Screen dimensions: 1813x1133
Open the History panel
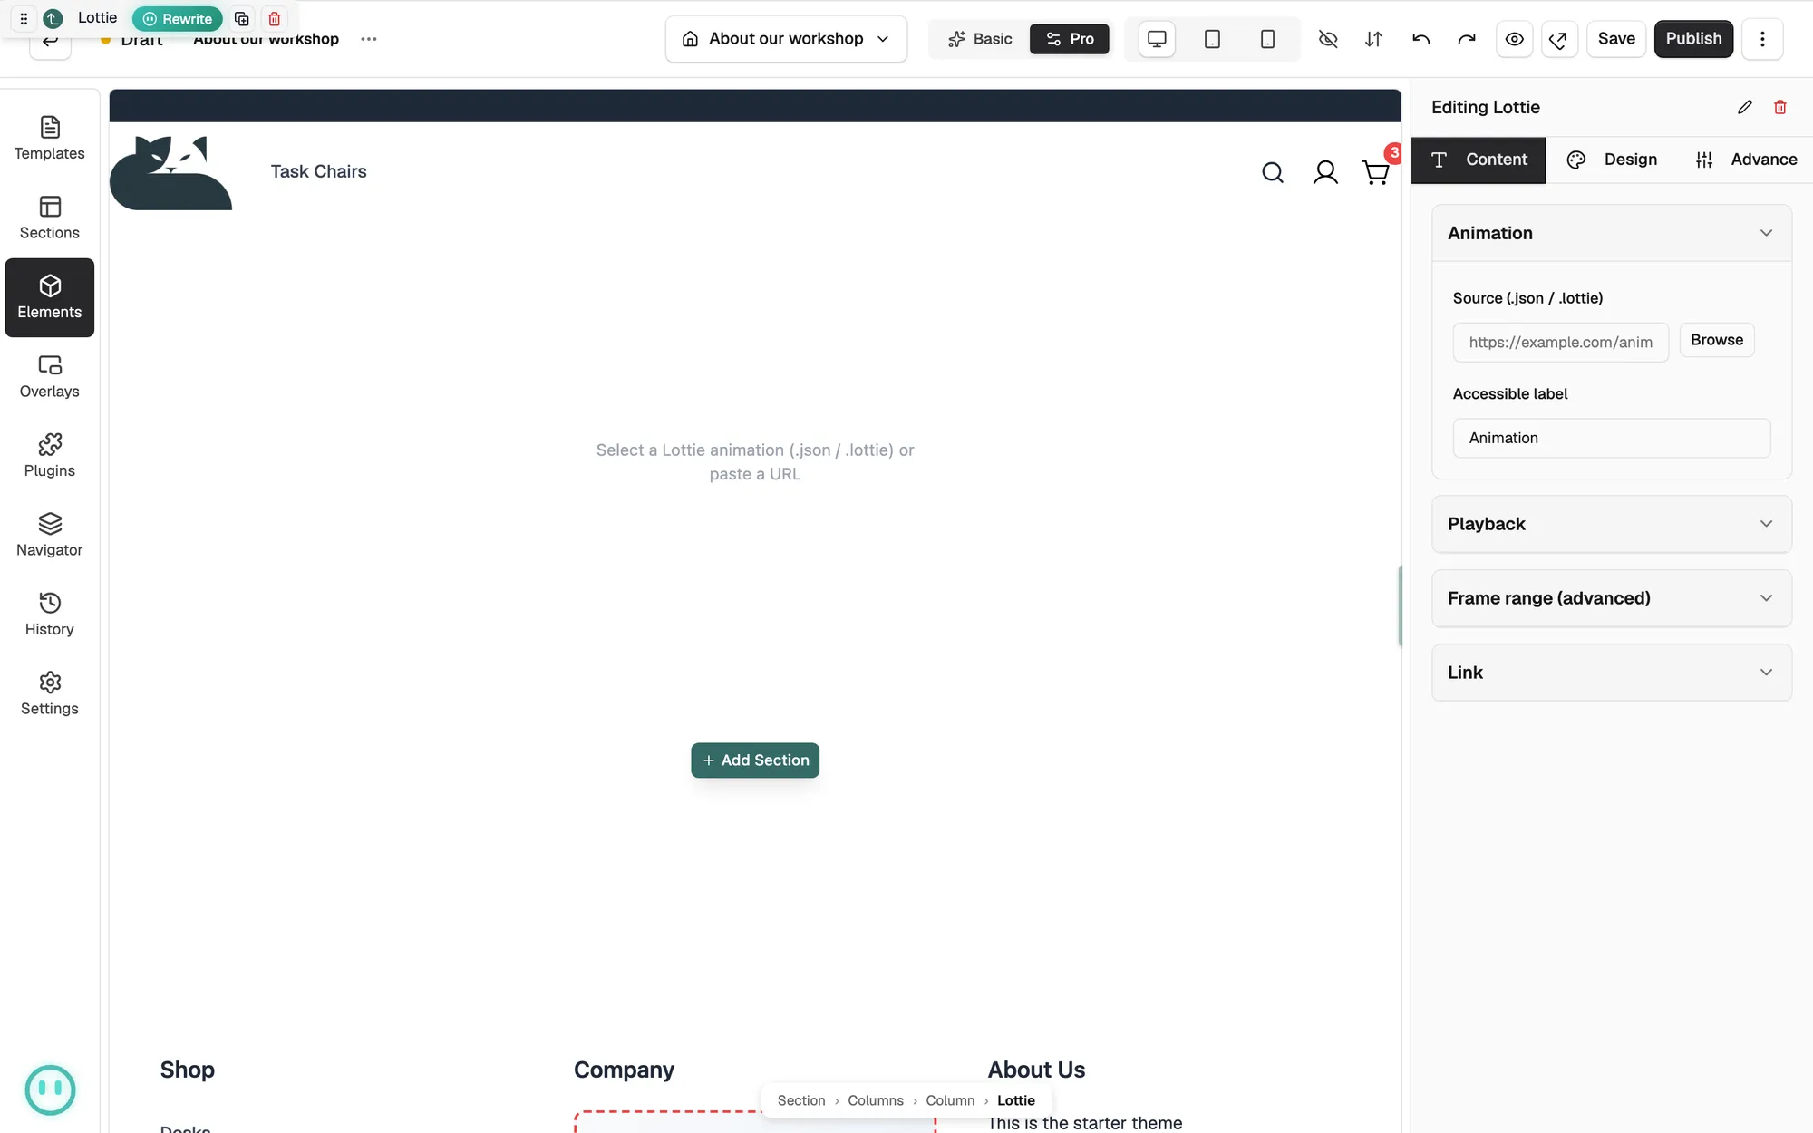tap(50, 615)
